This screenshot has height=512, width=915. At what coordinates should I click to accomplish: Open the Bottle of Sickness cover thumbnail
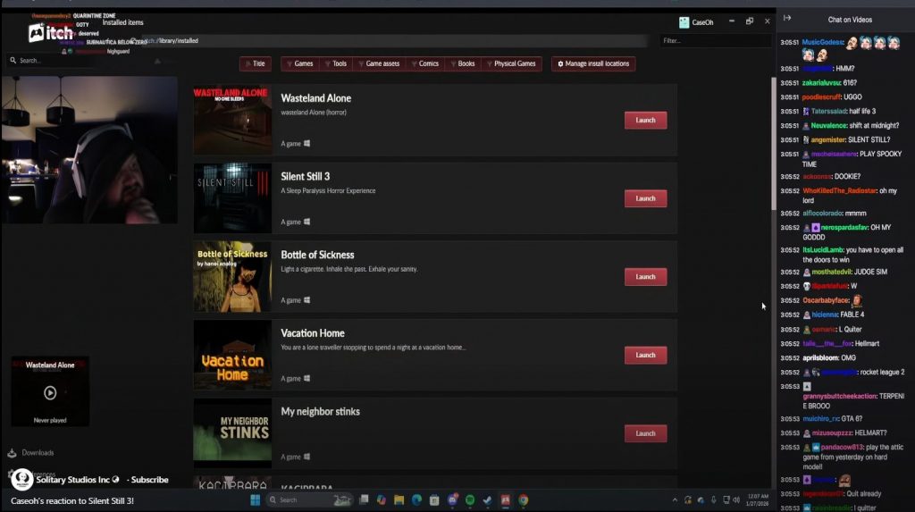(x=232, y=276)
